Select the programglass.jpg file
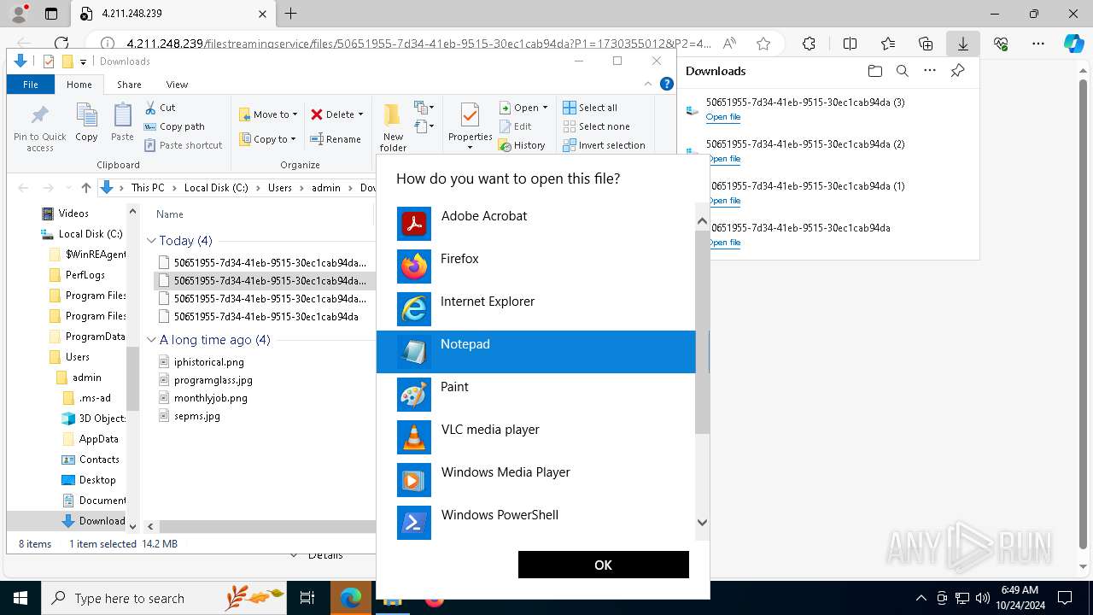1093x615 pixels. pyautogui.click(x=205, y=380)
